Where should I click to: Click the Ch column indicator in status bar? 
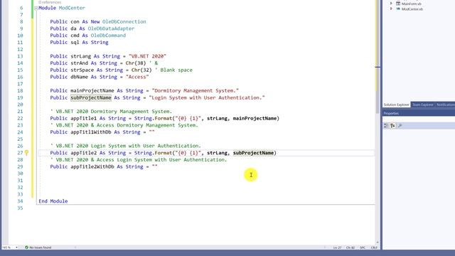coord(350,247)
